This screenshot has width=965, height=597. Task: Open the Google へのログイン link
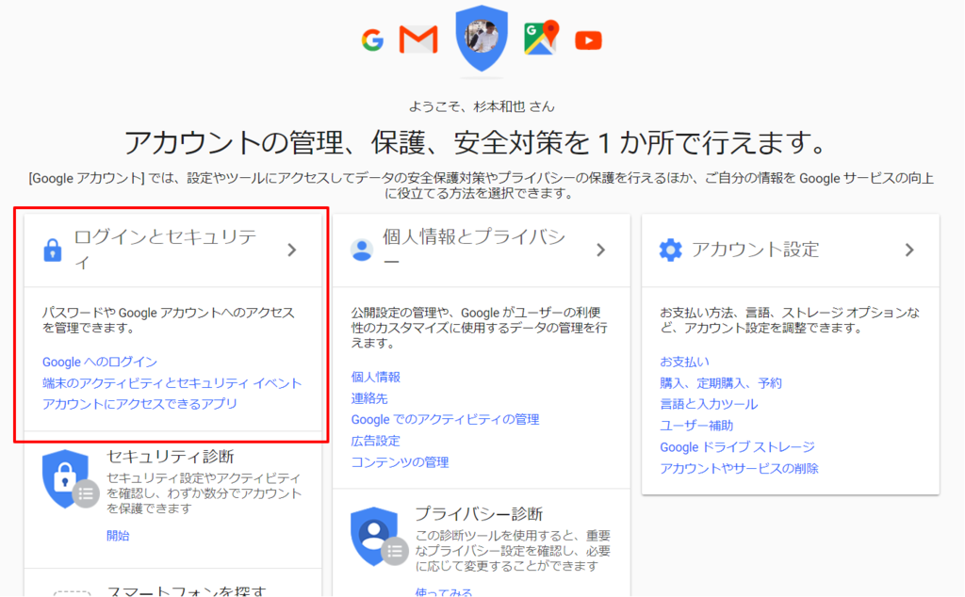(x=100, y=363)
